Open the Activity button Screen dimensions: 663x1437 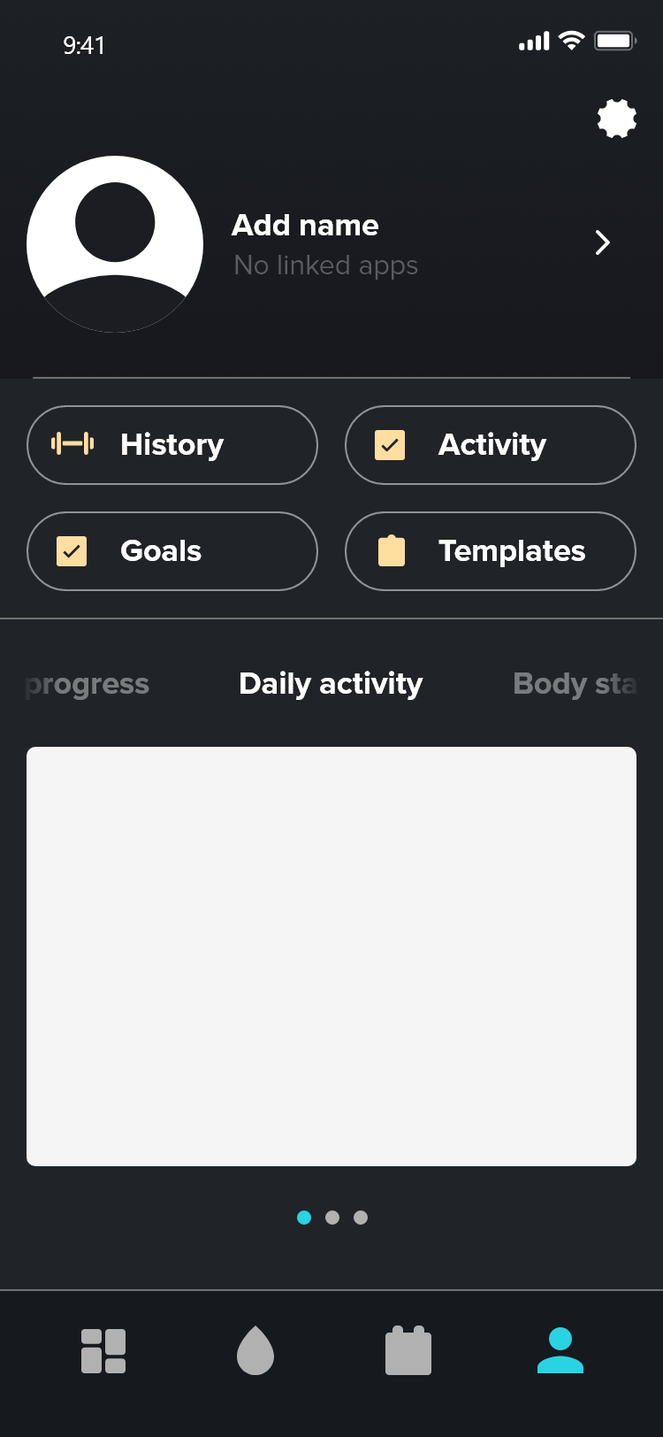click(491, 445)
